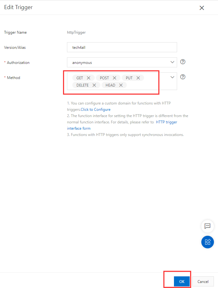
Task: Click the DELETE tag label
Action: [x=82, y=85]
